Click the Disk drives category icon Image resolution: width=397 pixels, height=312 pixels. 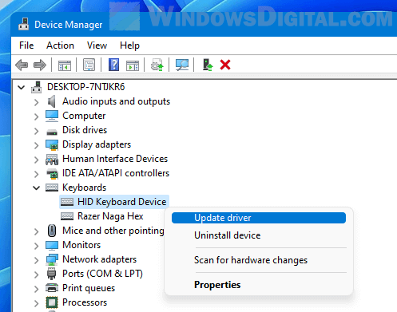(52, 132)
